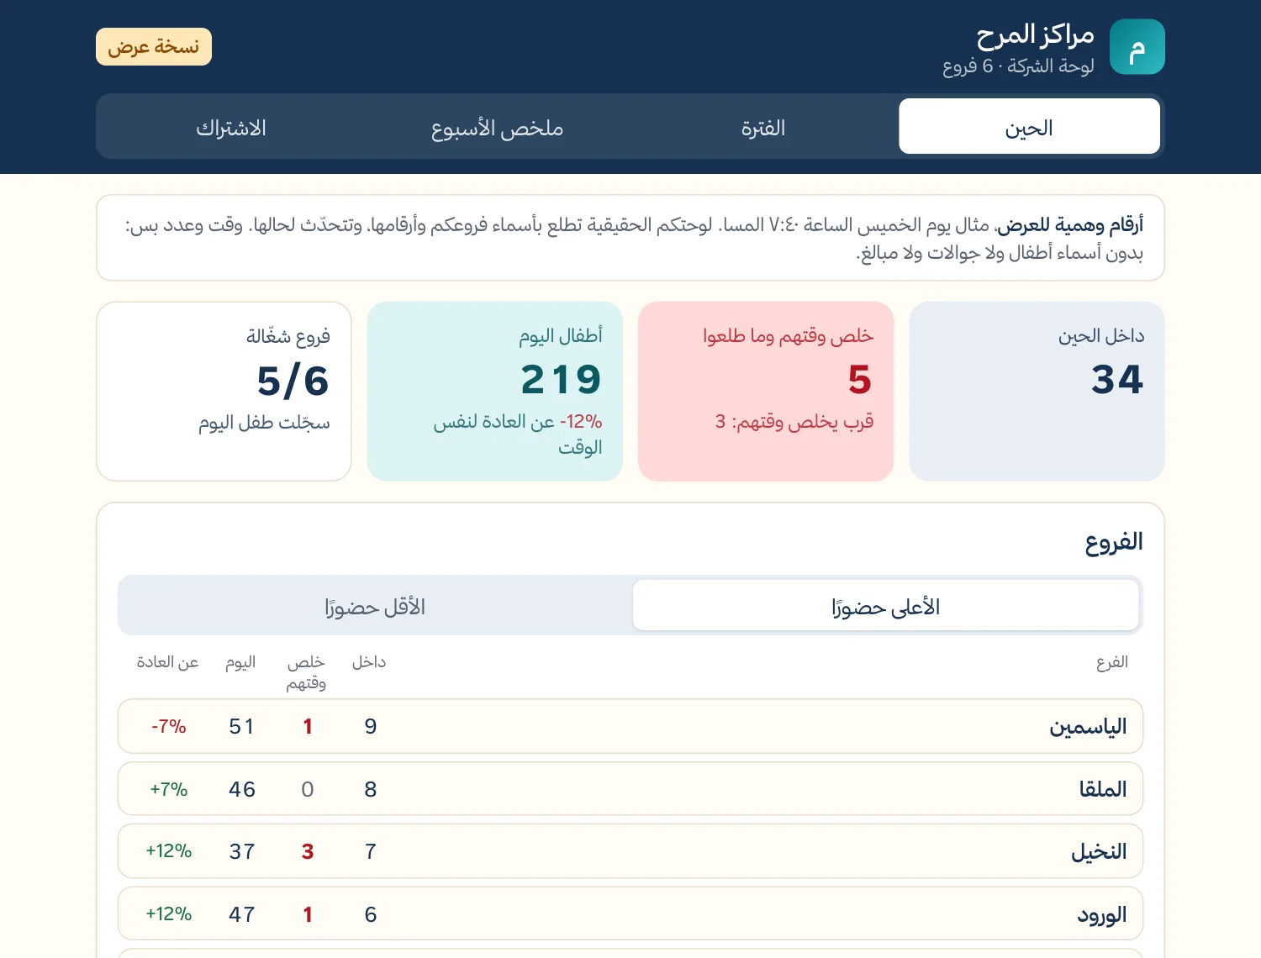The width and height of the screenshot is (1261, 958).
Task: Open the داخل الحين 34 card
Action: (x=1037, y=391)
